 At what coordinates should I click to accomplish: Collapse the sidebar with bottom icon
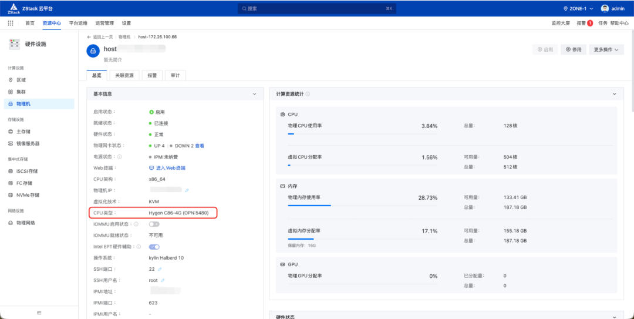coord(39,312)
